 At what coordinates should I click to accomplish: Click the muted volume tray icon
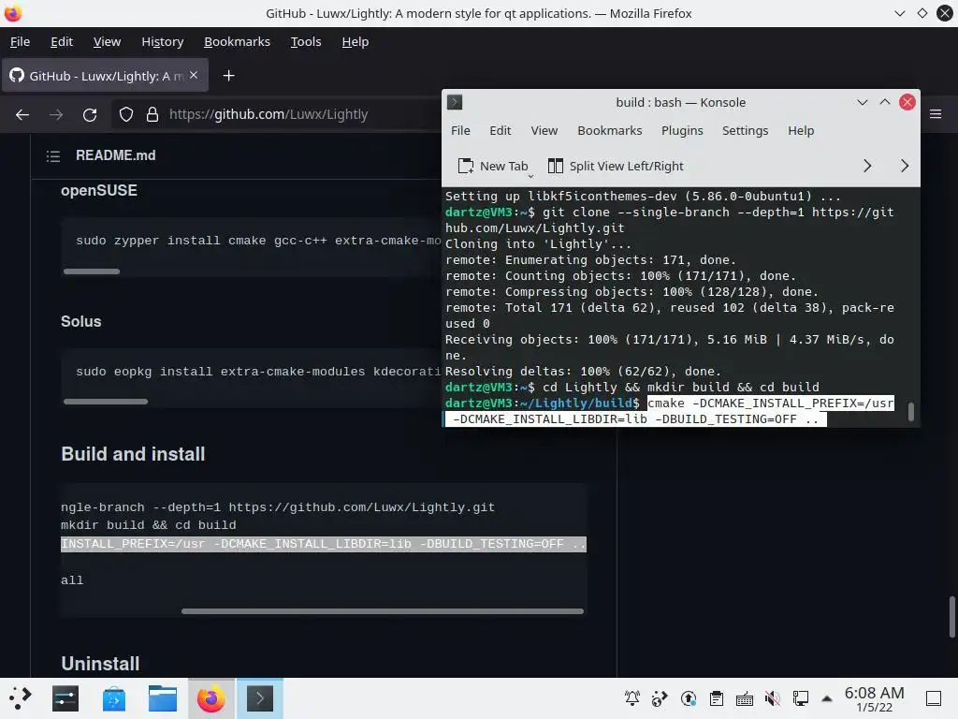772,698
